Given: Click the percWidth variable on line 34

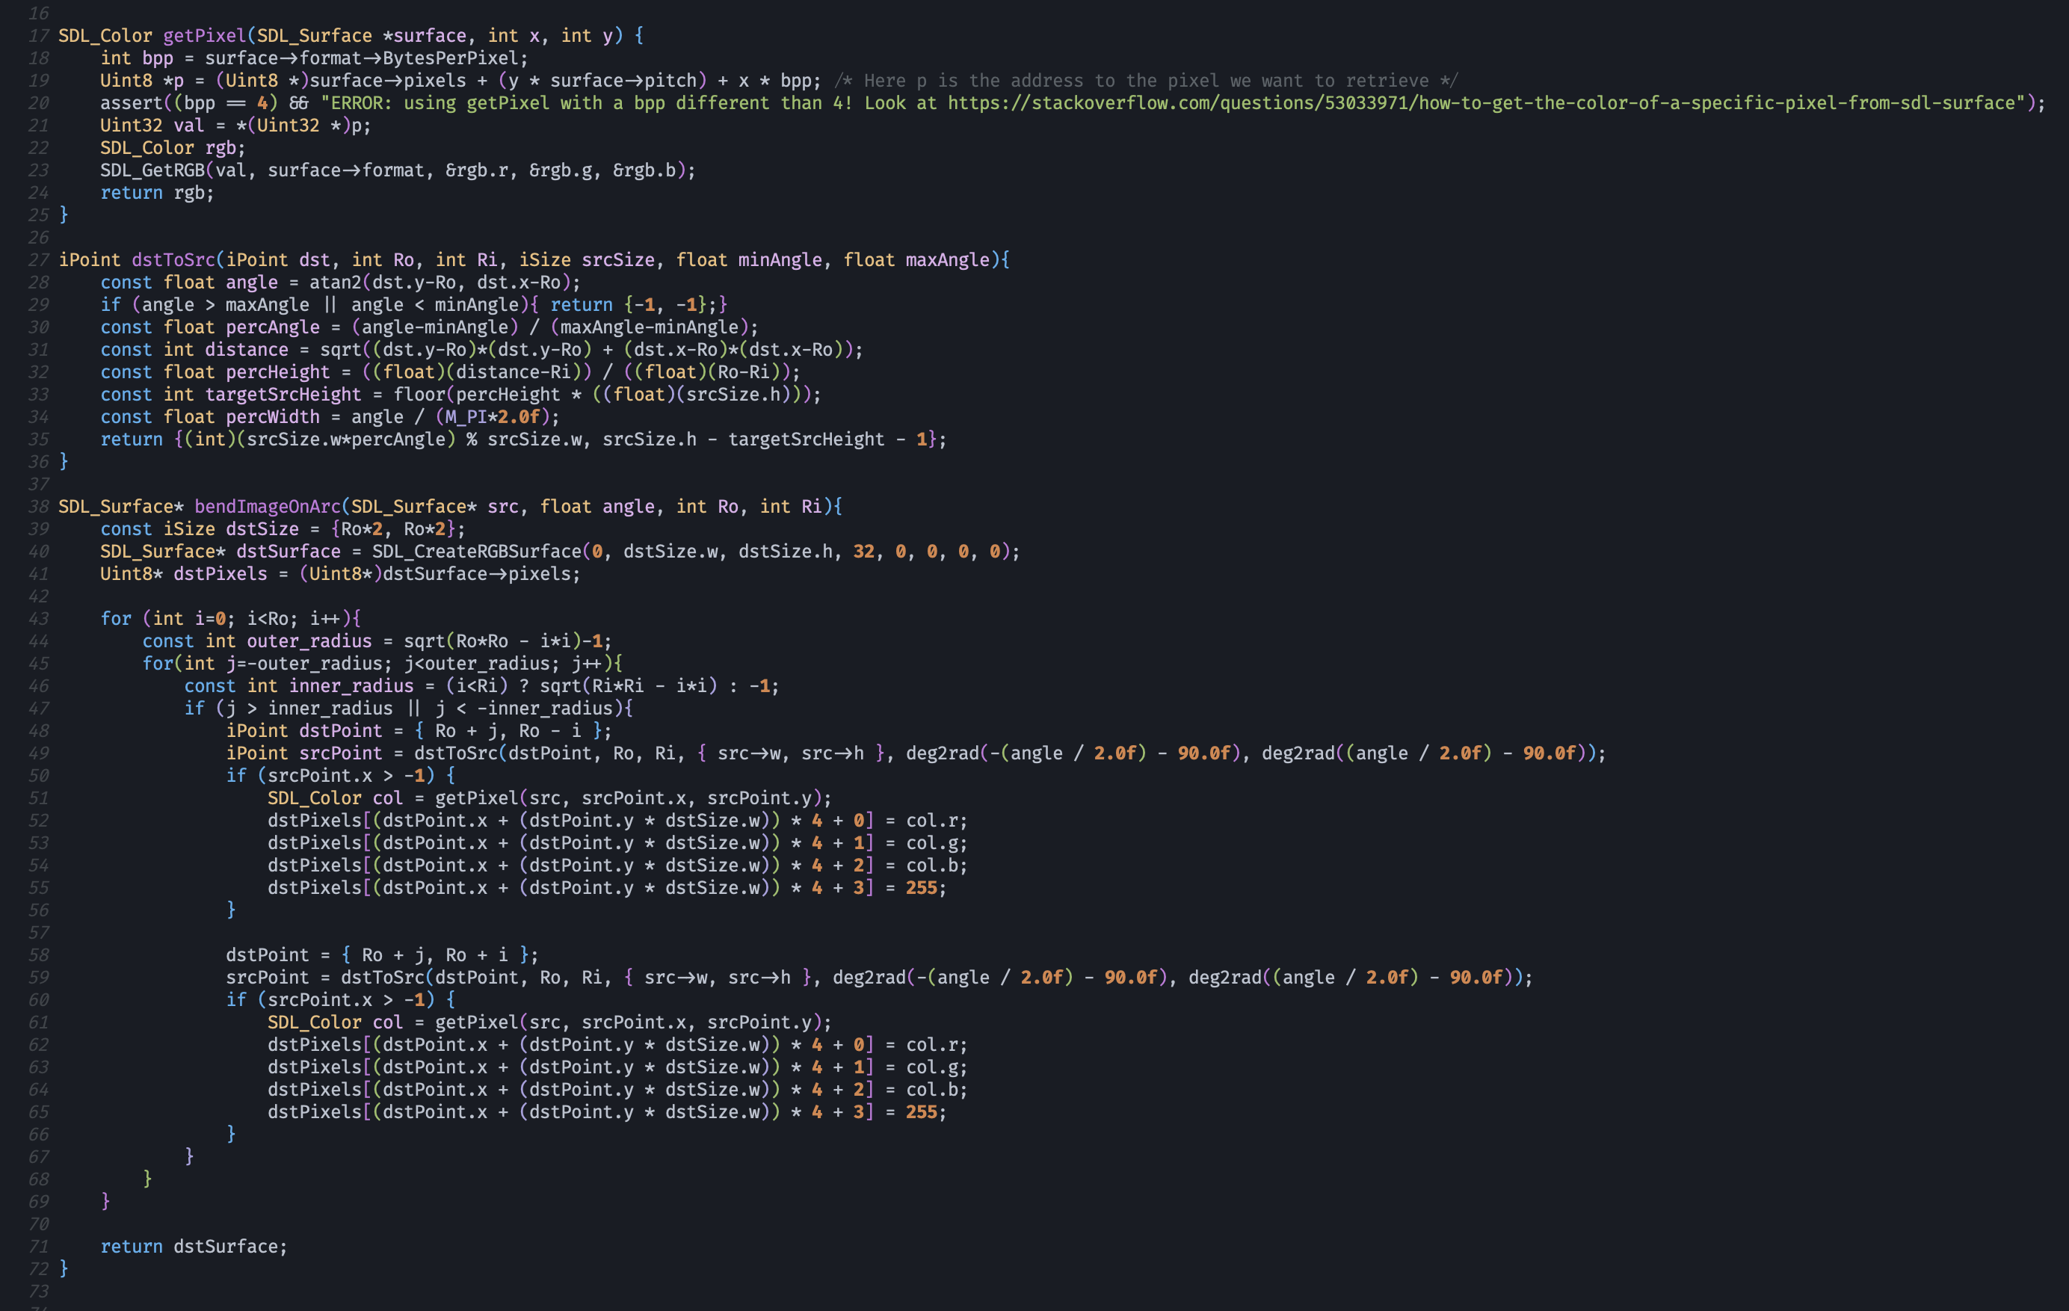Looking at the screenshot, I should (x=272, y=416).
